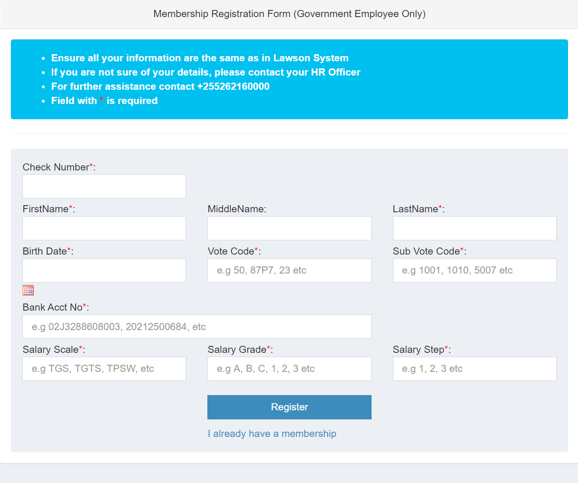The height and width of the screenshot is (483, 578).
Task: Click the Membership Registration Form header
Action: pos(289,14)
